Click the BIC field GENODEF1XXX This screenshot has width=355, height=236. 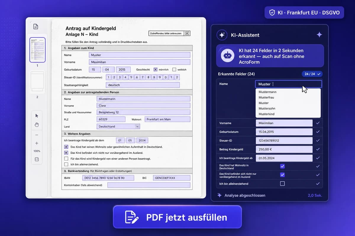tap(172, 178)
